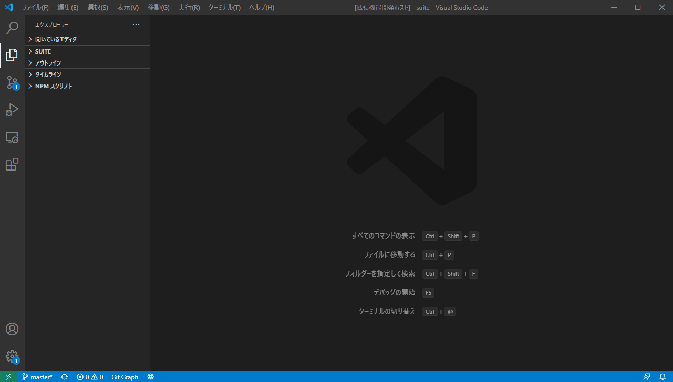
Task: Expand the タイムライン section
Action: point(87,75)
